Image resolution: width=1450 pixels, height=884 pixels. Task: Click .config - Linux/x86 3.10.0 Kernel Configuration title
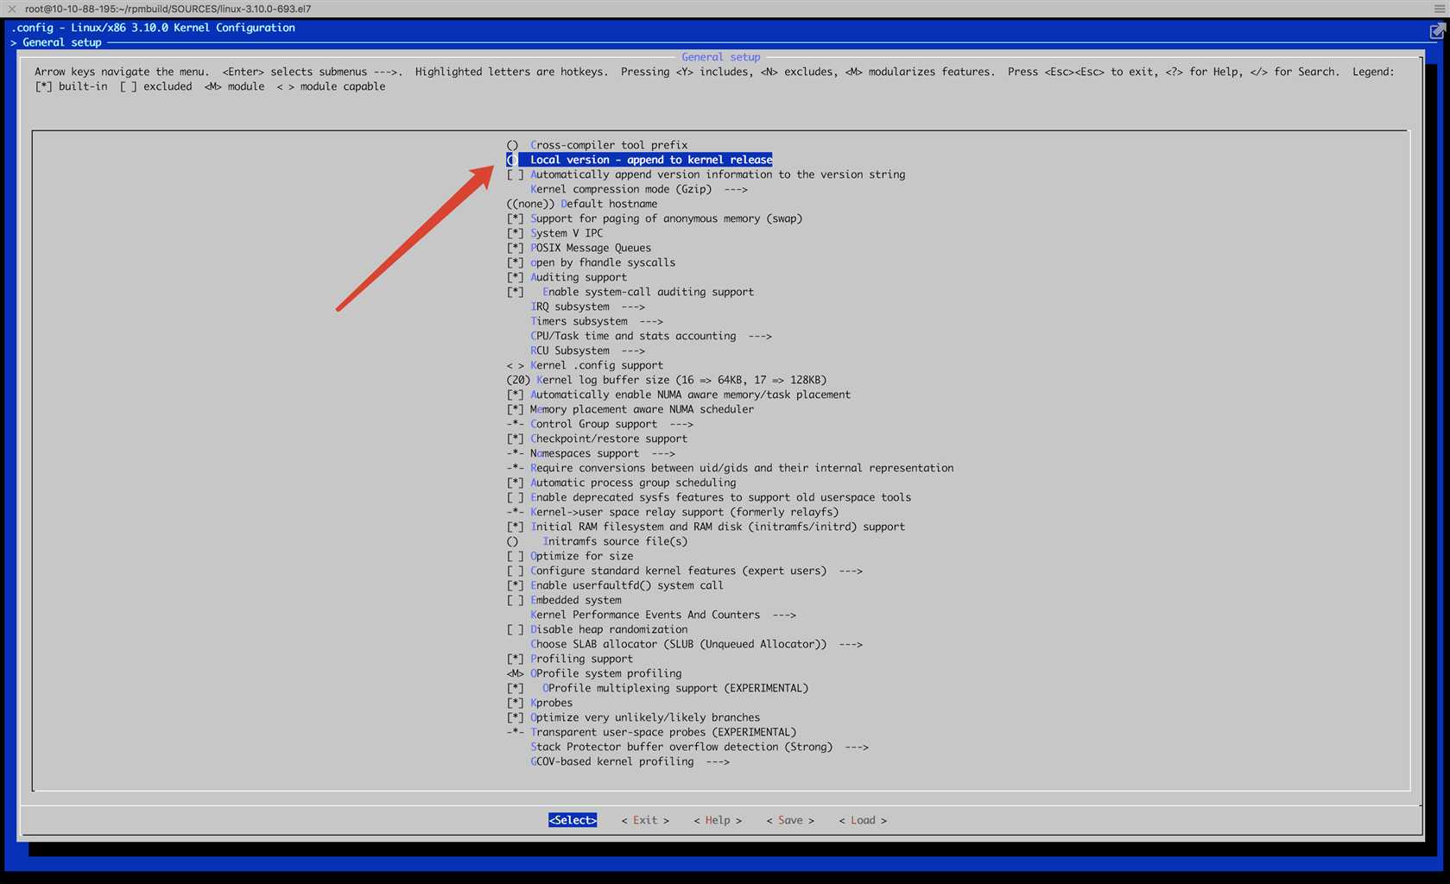click(153, 28)
